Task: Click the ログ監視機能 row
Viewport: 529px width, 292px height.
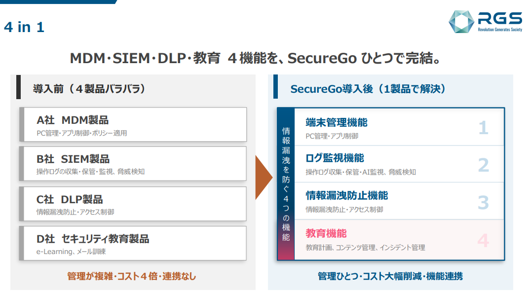Action: point(399,164)
